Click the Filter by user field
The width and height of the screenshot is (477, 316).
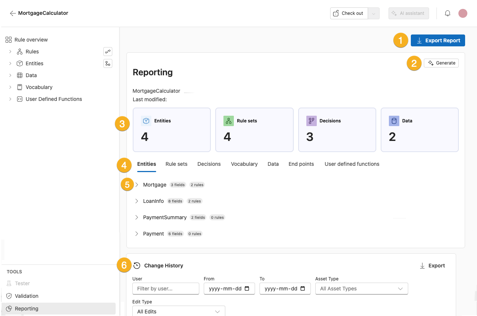tap(166, 289)
